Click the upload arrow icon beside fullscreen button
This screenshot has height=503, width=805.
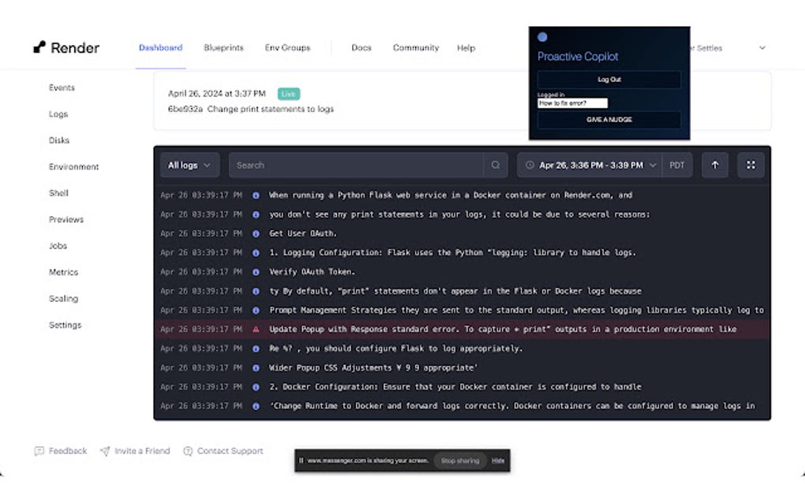coord(714,165)
